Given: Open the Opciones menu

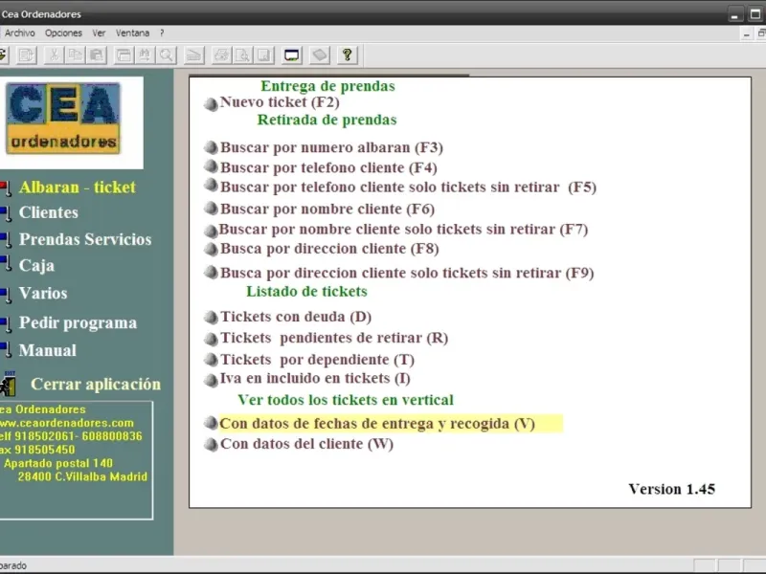Looking at the screenshot, I should (63, 33).
